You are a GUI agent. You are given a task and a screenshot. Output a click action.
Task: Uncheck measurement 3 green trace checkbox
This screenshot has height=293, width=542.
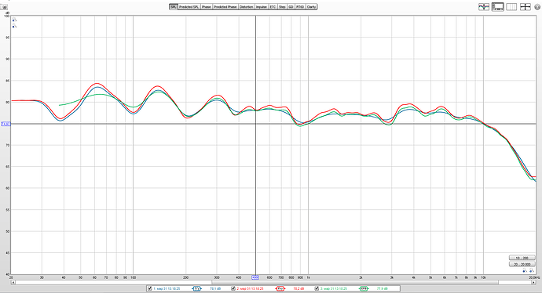point(317,288)
